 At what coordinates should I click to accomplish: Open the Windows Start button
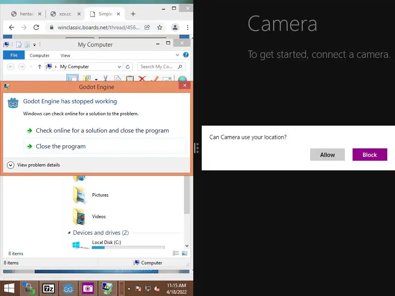pyautogui.click(x=9, y=288)
